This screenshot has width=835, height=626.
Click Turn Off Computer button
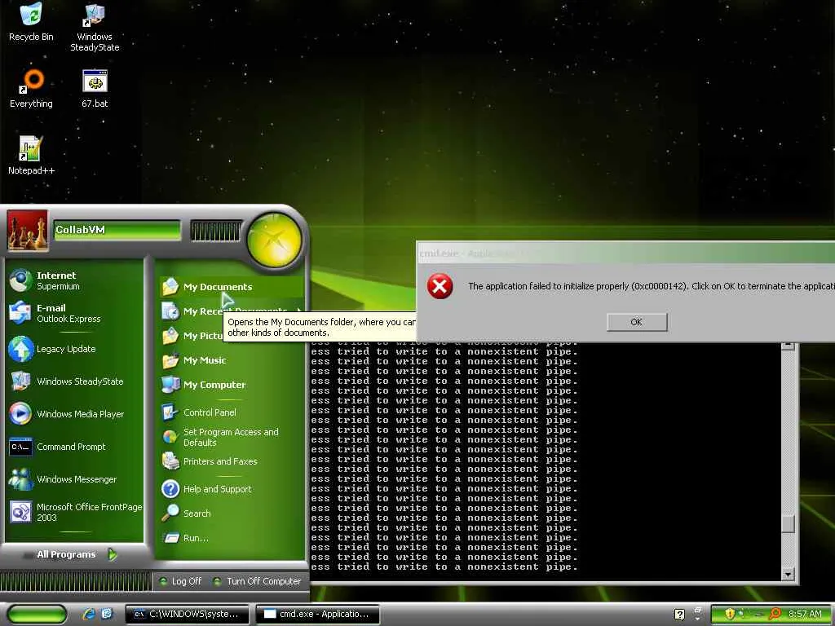(257, 581)
